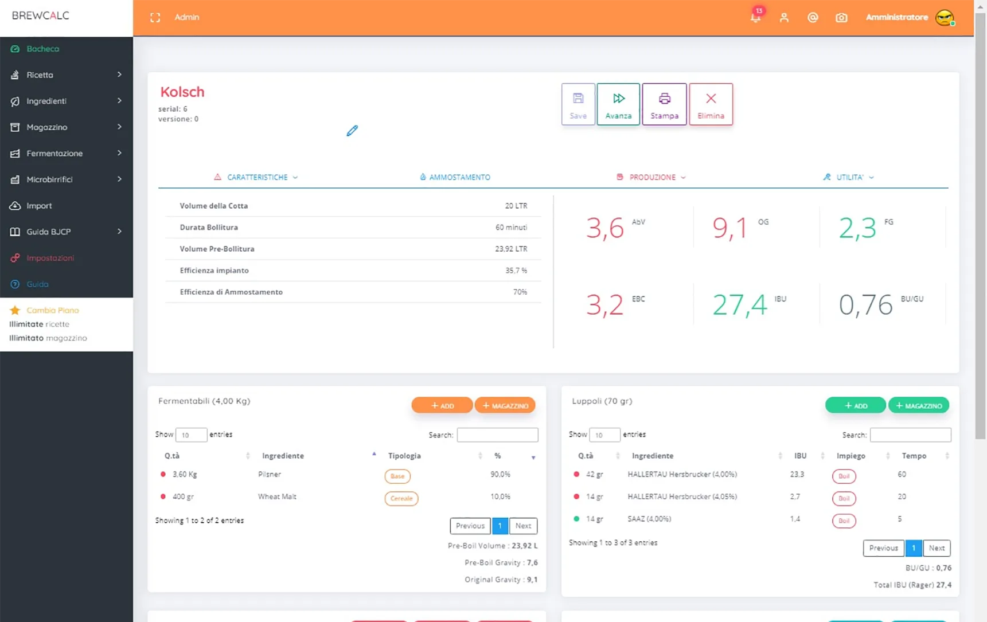This screenshot has height=622, width=987.
Task: Click the camera icon in header
Action: click(x=841, y=18)
